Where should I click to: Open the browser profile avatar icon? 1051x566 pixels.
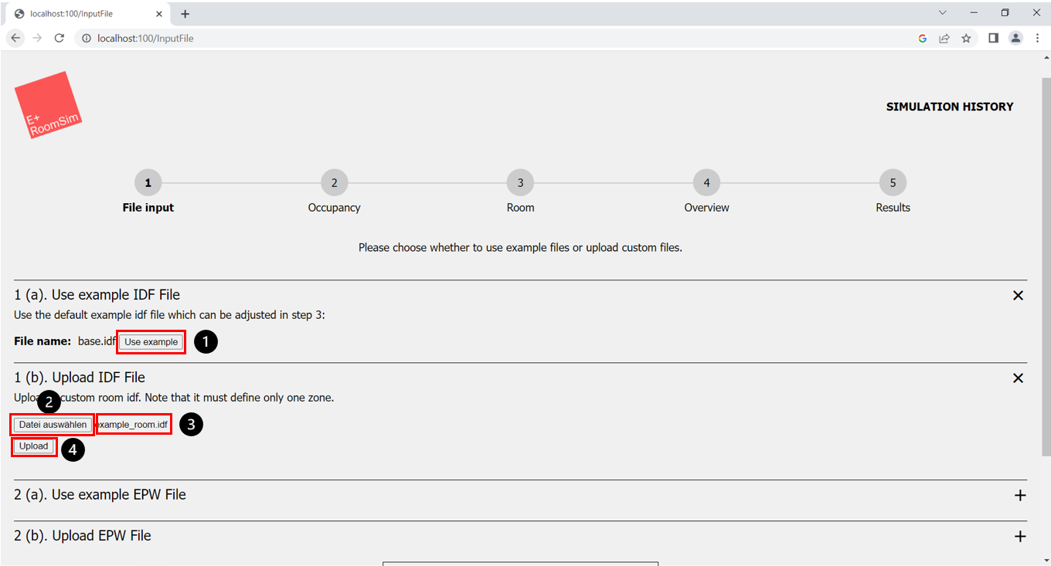point(1015,38)
